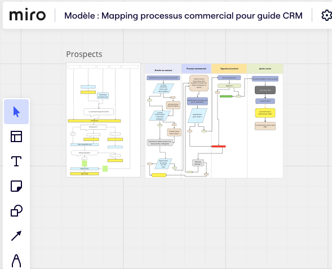Select the connection line arrow tool
332x269 pixels.
click(16, 236)
